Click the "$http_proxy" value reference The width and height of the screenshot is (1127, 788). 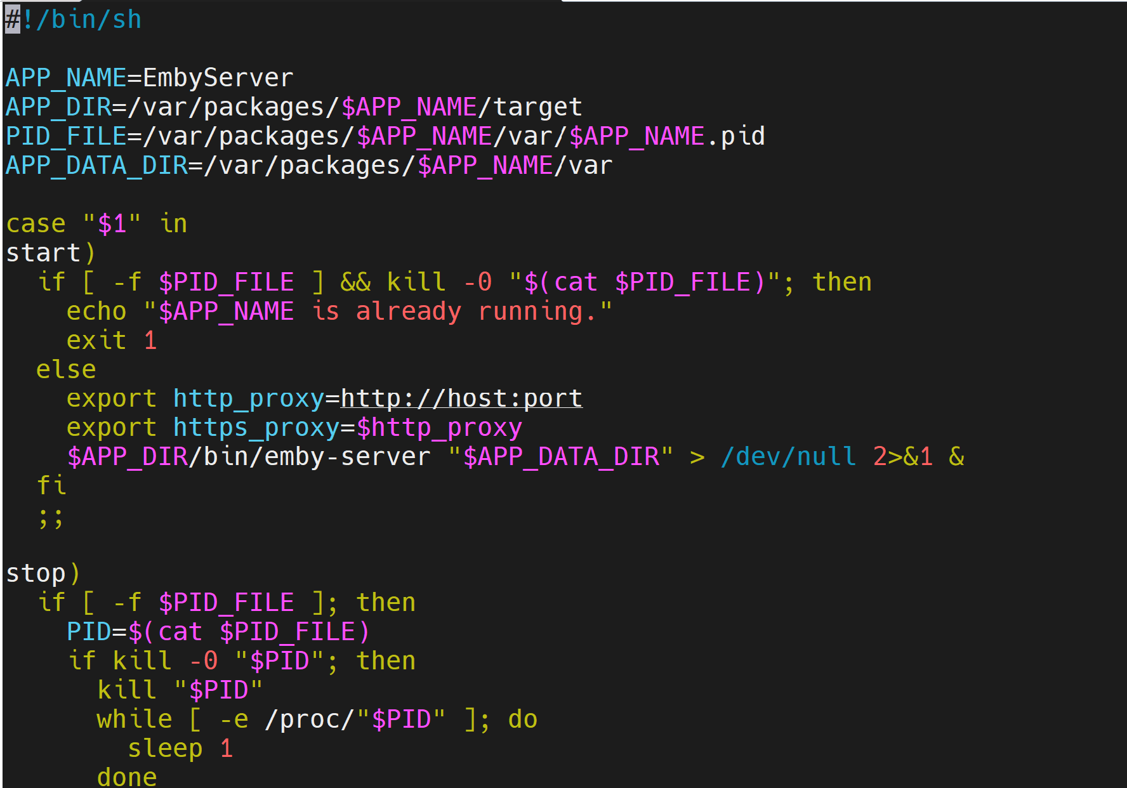pyautogui.click(x=439, y=428)
